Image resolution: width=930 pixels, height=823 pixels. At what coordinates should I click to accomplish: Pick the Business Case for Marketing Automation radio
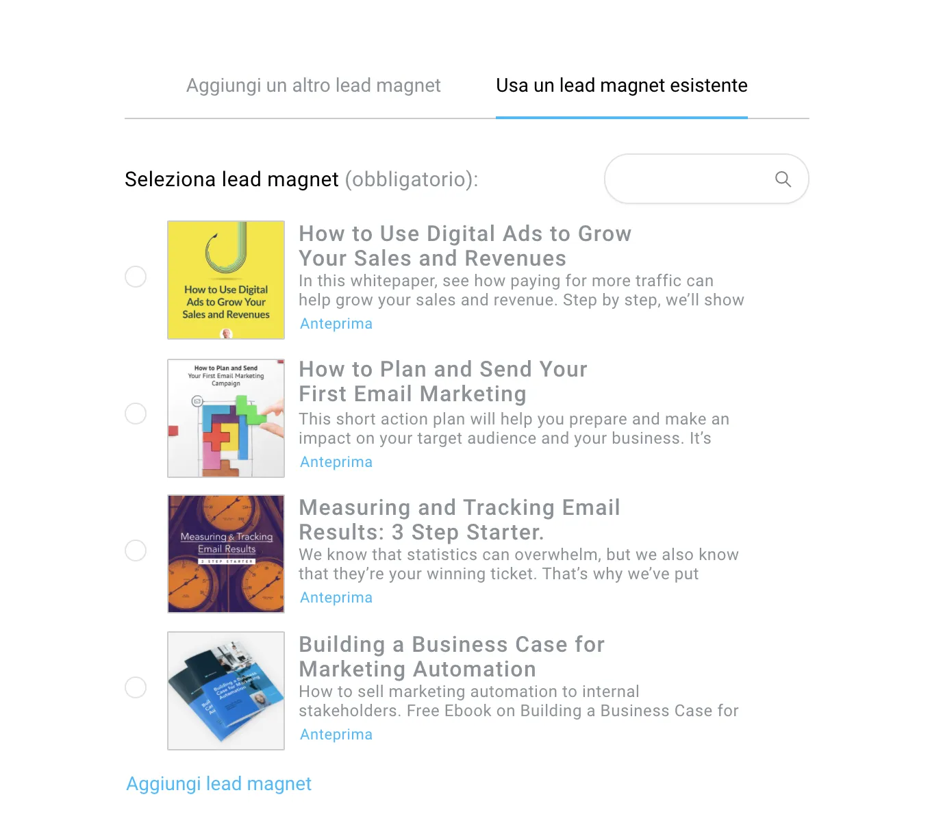click(136, 687)
